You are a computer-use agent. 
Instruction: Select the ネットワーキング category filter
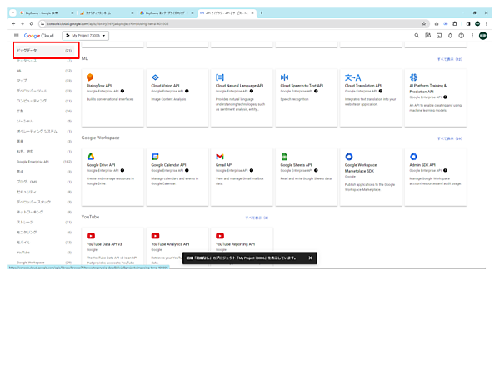[44, 212]
